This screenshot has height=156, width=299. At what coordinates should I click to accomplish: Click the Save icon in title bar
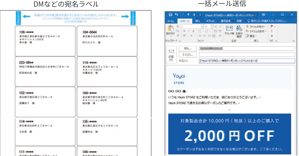[170, 14]
